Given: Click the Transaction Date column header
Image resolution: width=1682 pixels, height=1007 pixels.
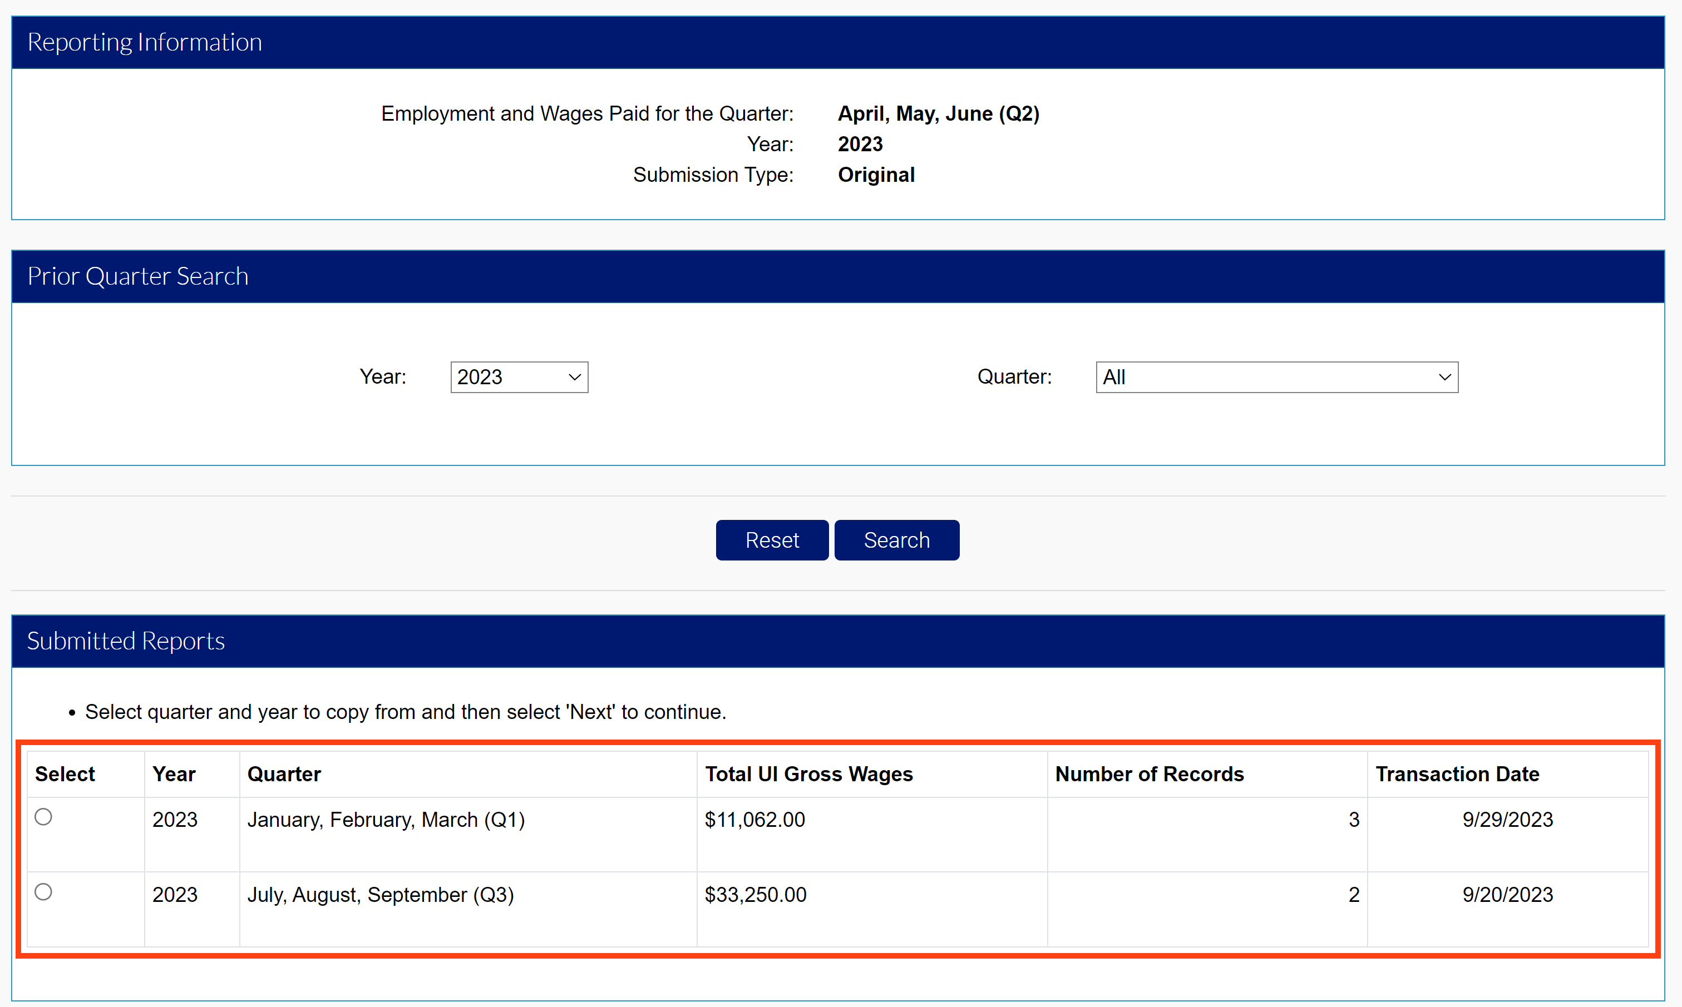Looking at the screenshot, I should [1457, 773].
